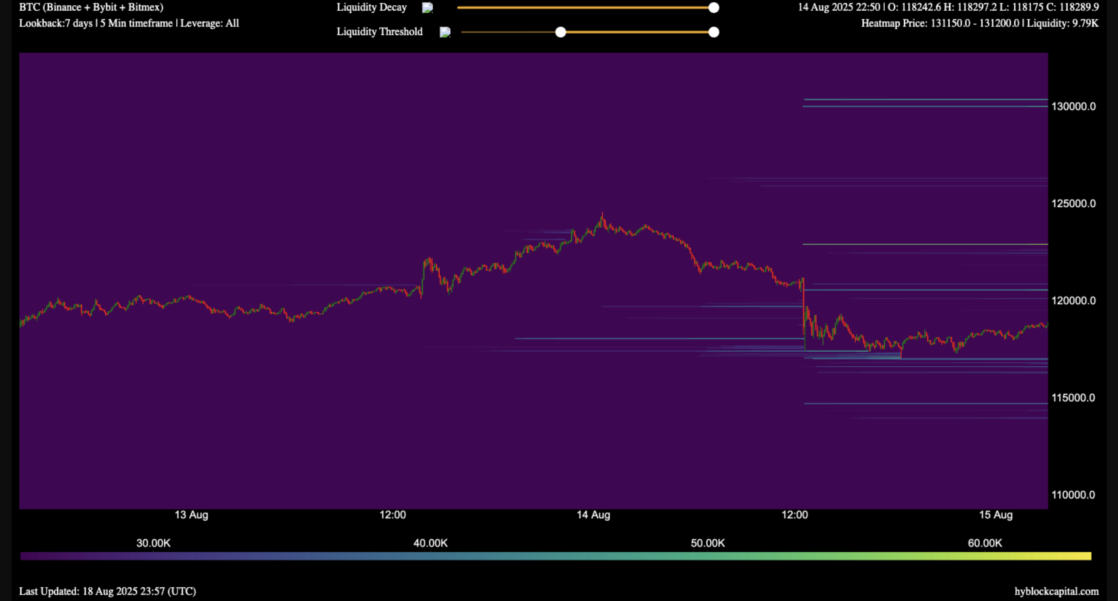Click the bright green liquidity line near 123000
Viewport: 1118px width, 601px height.
click(925, 244)
